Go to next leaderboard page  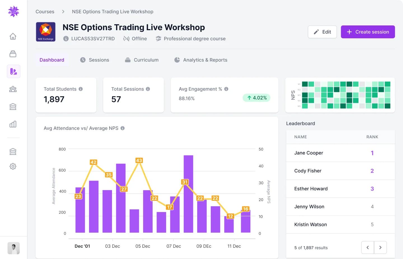pos(380,248)
